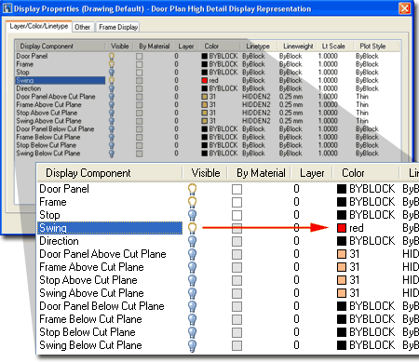Check By Material for Frame, small dialog list
The width and height of the screenshot is (419, 362).
[140, 64]
